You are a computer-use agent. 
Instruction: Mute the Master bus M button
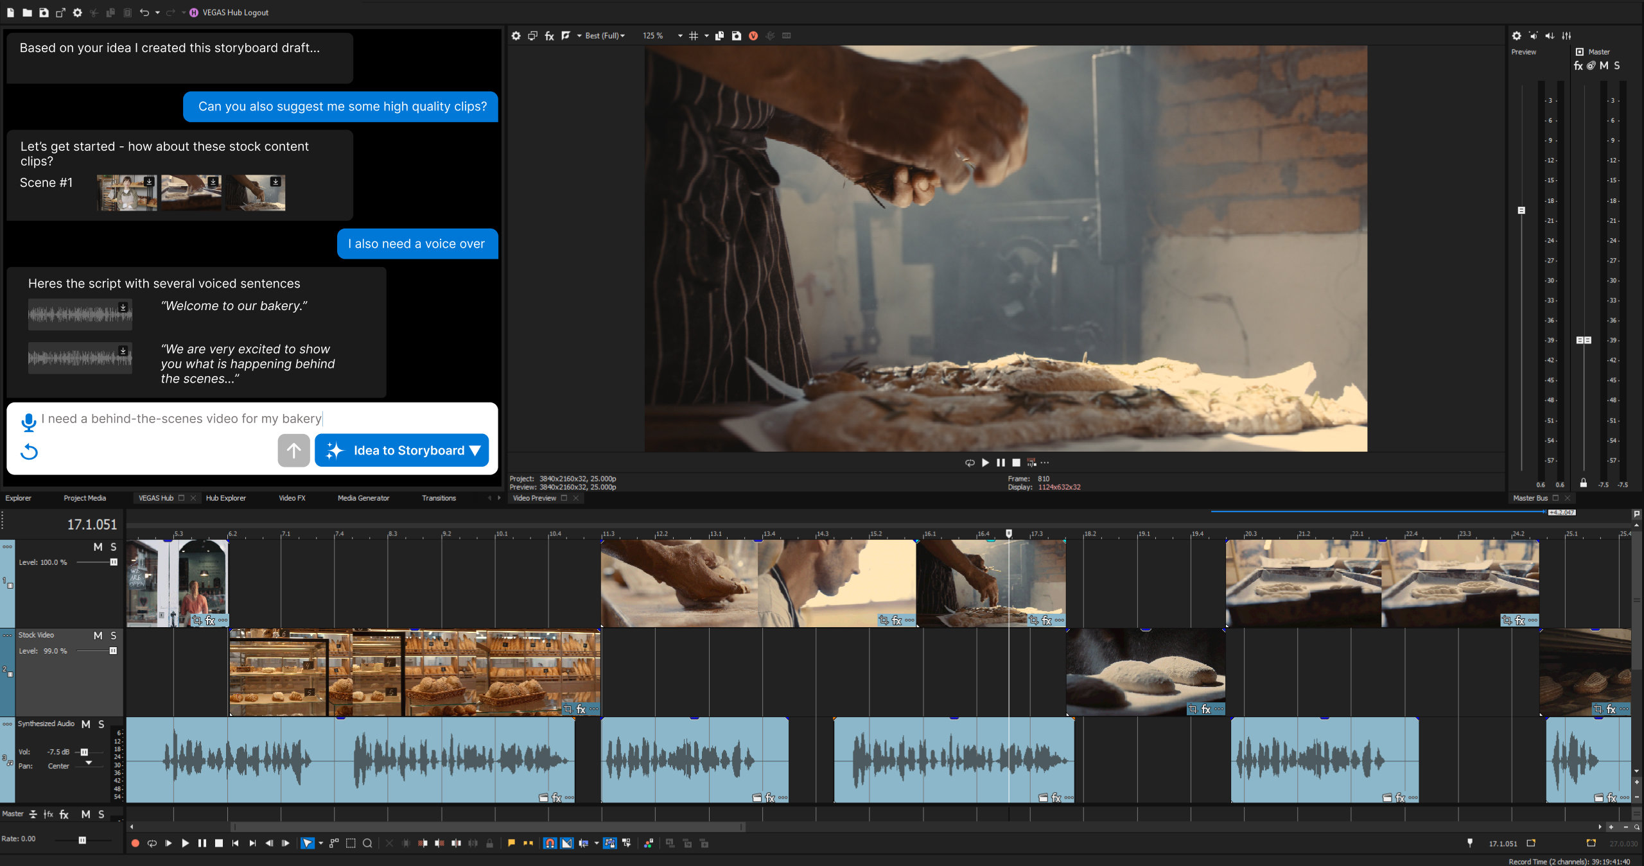click(x=1609, y=67)
